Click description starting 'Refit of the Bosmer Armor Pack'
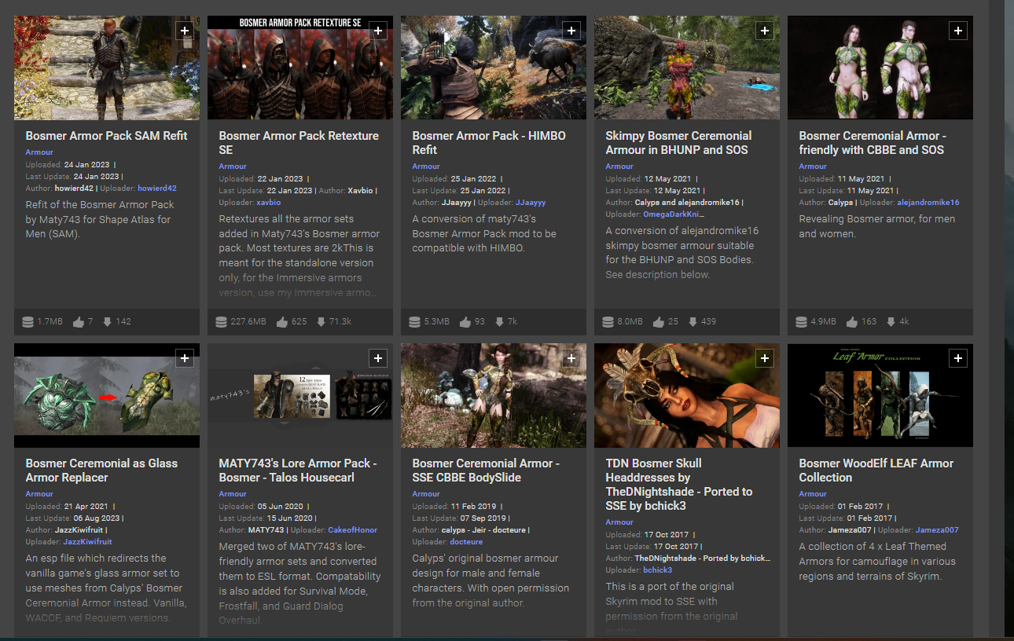 pos(100,219)
